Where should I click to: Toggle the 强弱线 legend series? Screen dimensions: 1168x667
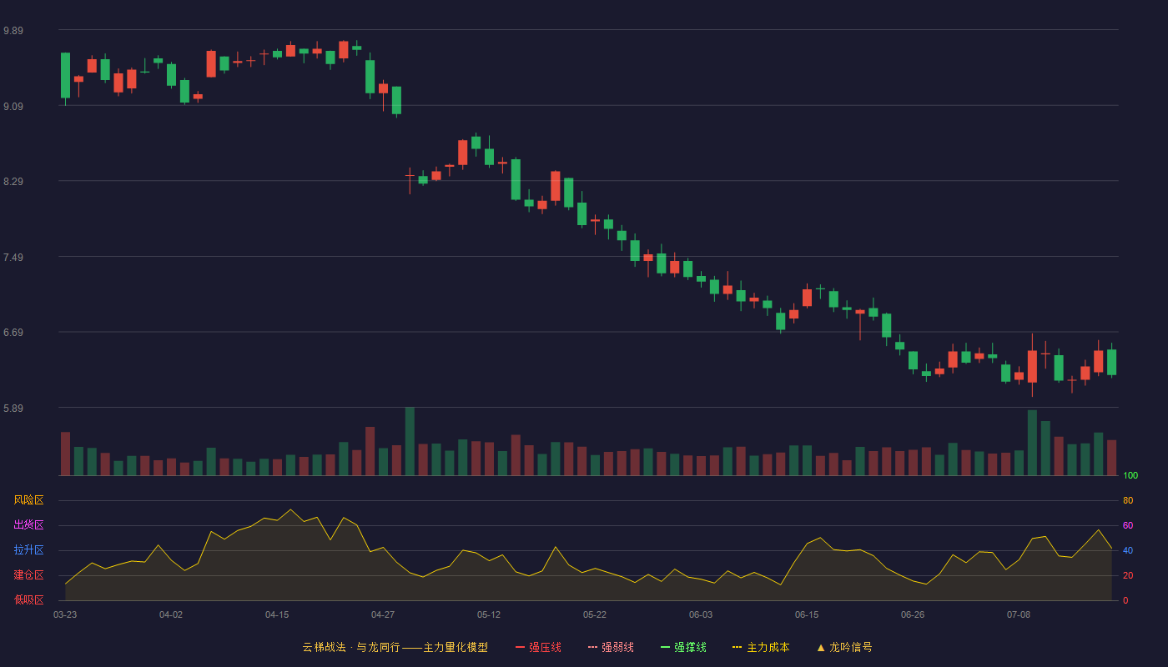[611, 647]
